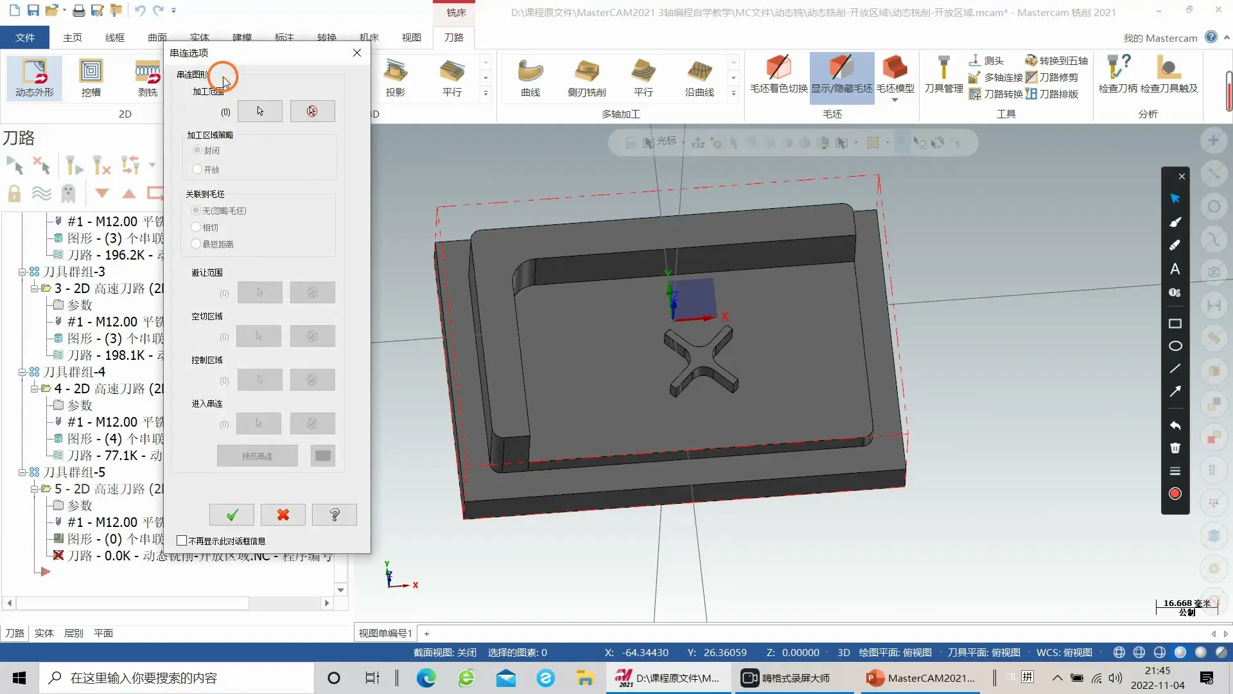1233x694 pixels.
Task: Click the 动态外形 toolpath icon
Action: click(35, 77)
